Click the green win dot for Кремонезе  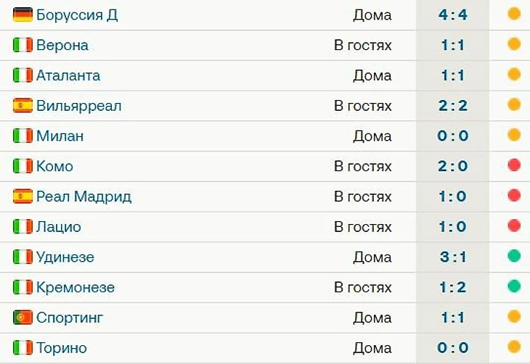514,286
